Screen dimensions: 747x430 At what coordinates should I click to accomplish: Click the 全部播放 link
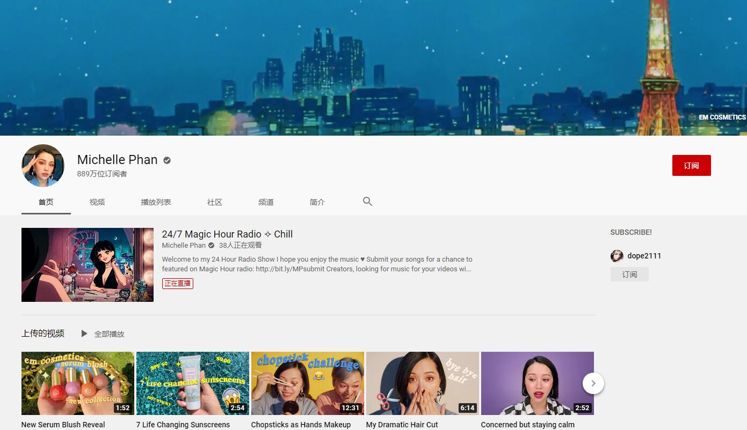coord(109,334)
